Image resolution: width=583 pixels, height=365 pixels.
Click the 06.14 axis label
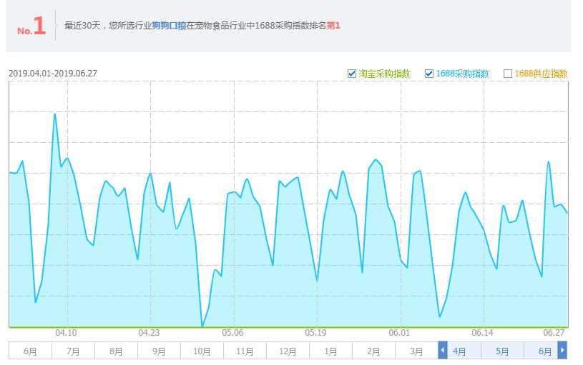pos(482,332)
